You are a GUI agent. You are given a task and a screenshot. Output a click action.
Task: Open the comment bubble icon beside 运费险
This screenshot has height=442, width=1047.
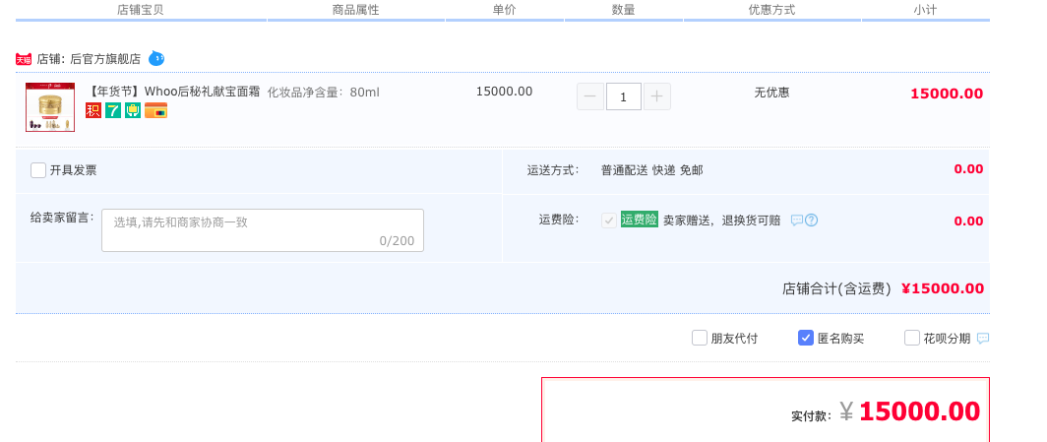coord(797,220)
